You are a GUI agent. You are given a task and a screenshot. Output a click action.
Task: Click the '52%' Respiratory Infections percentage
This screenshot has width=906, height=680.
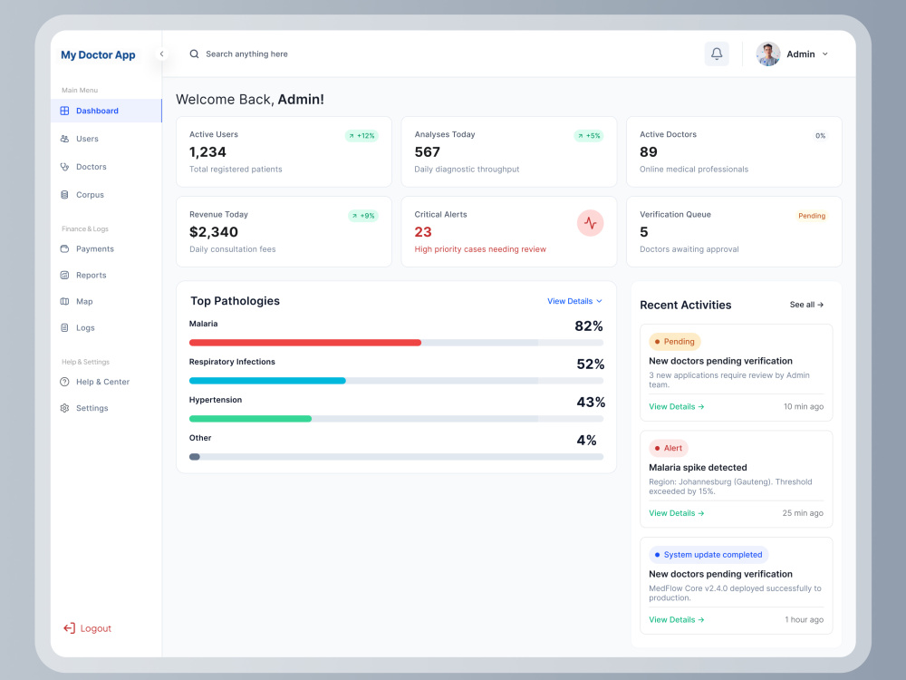591,364
